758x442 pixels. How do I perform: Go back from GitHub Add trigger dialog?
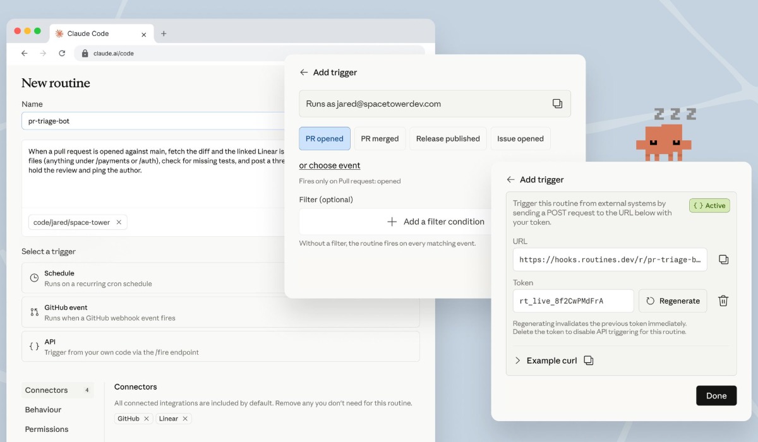point(304,73)
